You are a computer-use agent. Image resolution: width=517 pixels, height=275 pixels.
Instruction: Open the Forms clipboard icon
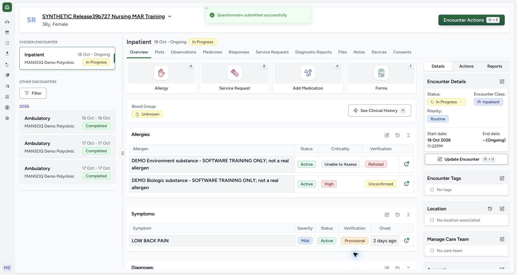381,73
